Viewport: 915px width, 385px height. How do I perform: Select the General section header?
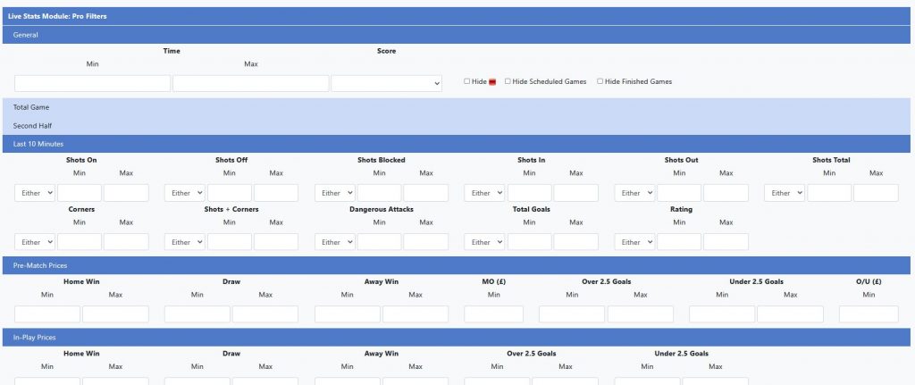26,35
